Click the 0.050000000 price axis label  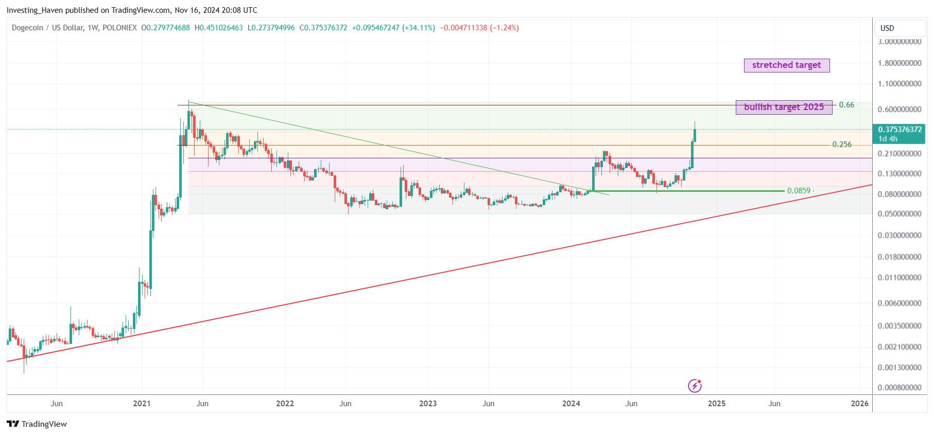click(x=900, y=214)
